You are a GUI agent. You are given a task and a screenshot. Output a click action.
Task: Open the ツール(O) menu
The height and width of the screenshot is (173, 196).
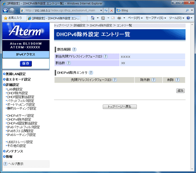176,18
